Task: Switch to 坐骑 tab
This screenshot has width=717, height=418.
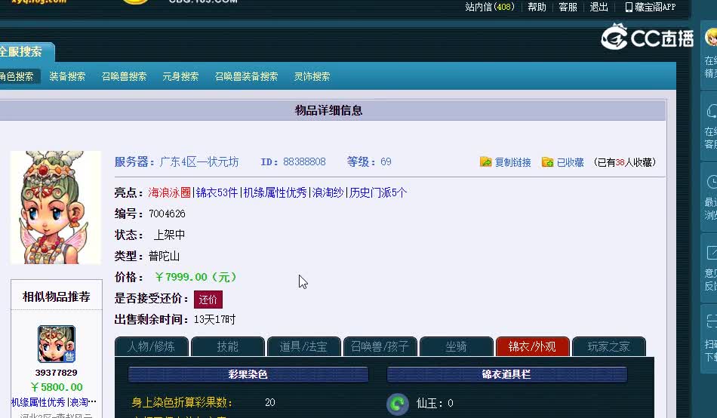Action: pyautogui.click(x=457, y=346)
